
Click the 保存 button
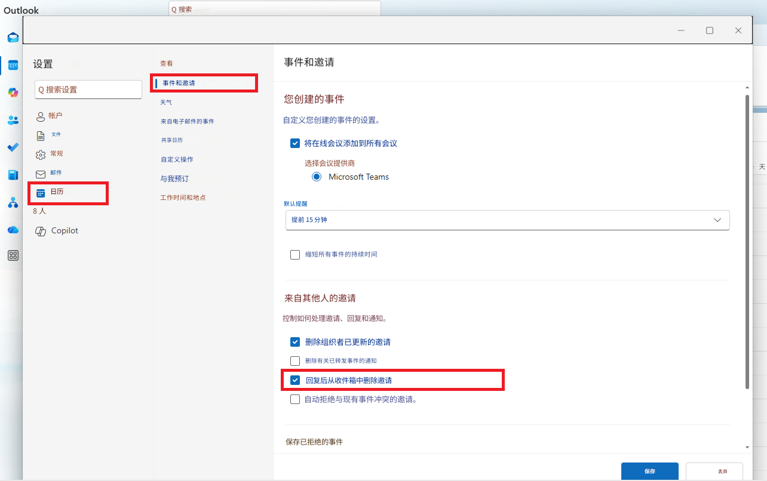650,471
